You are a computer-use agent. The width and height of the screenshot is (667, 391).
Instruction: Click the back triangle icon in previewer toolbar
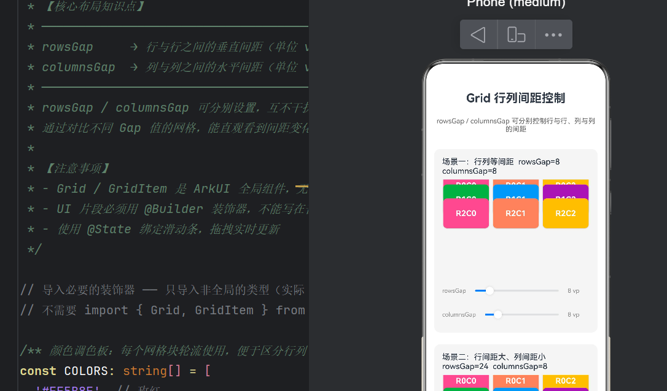pyautogui.click(x=478, y=34)
